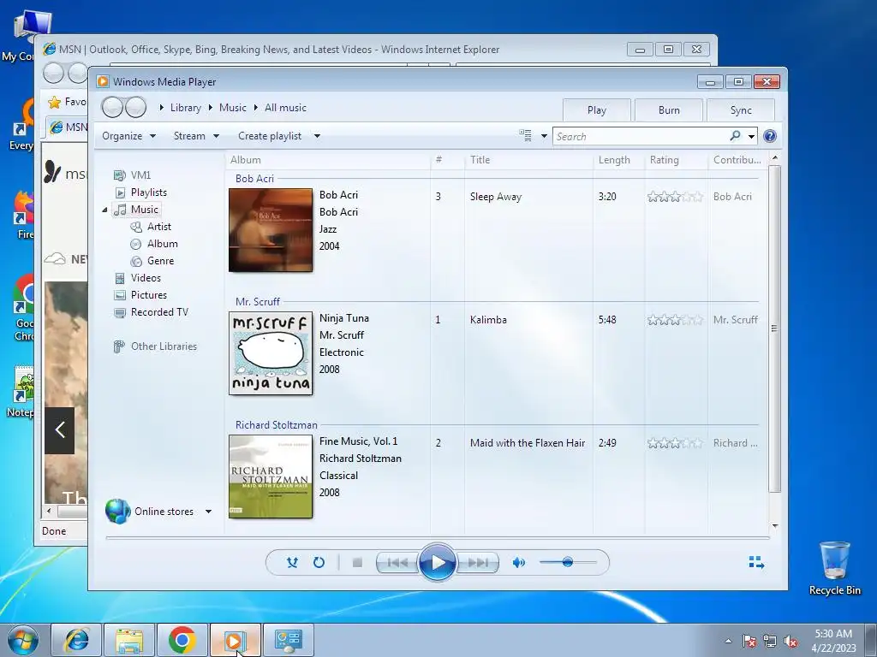Click the Previous track button
Image resolution: width=877 pixels, height=657 pixels.
(x=397, y=563)
